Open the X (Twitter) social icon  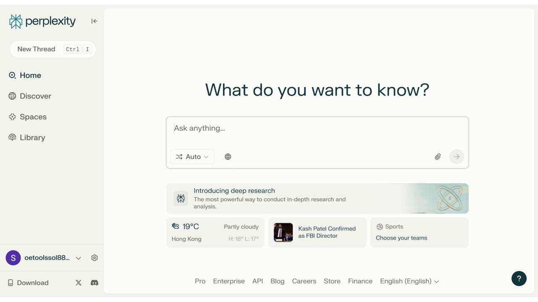79,283
